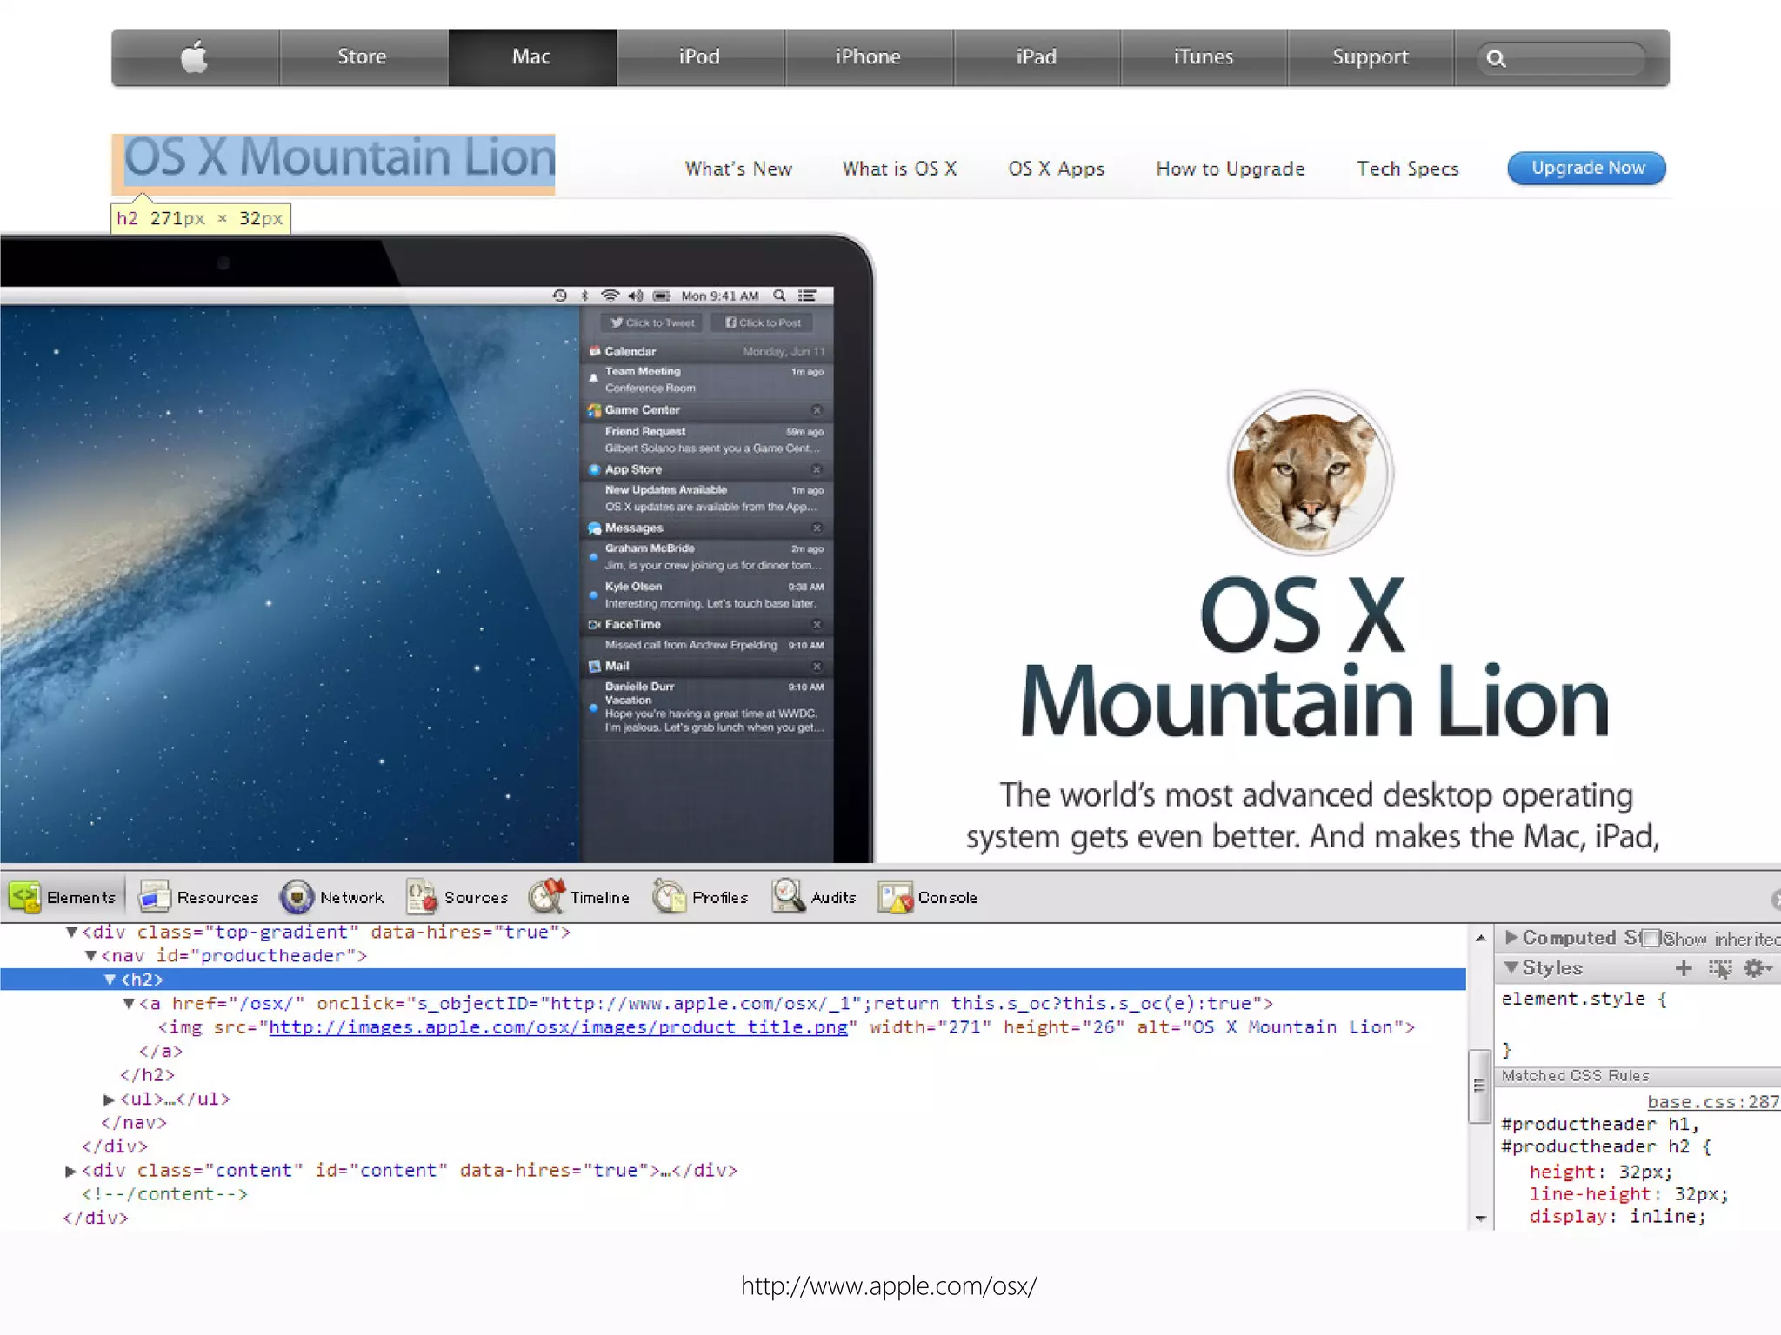The image size is (1781, 1335).
Task: Click the large OS X Mountain Lion heading
Action: pyautogui.click(x=1313, y=658)
